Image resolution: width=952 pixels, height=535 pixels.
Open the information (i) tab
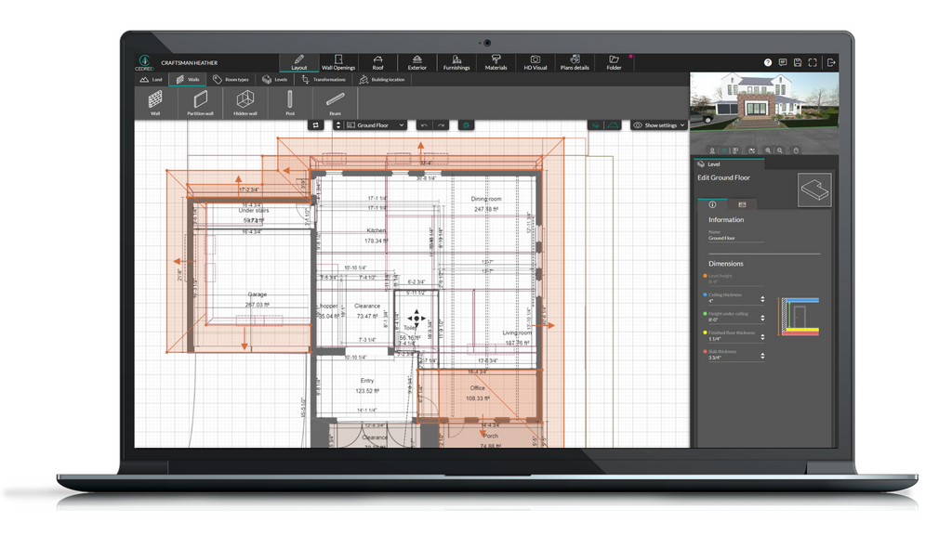pyautogui.click(x=712, y=204)
